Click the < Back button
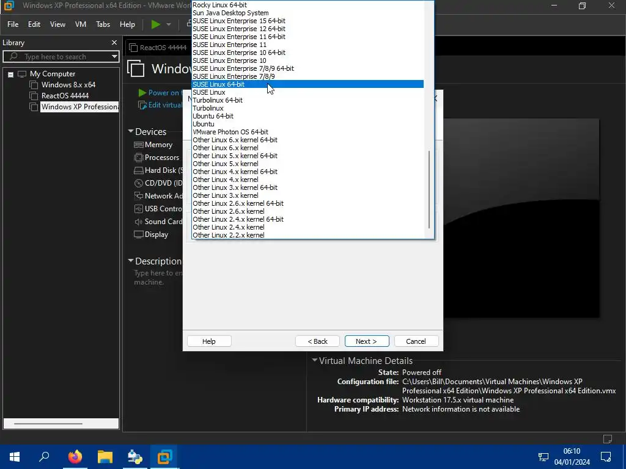 [x=317, y=341]
